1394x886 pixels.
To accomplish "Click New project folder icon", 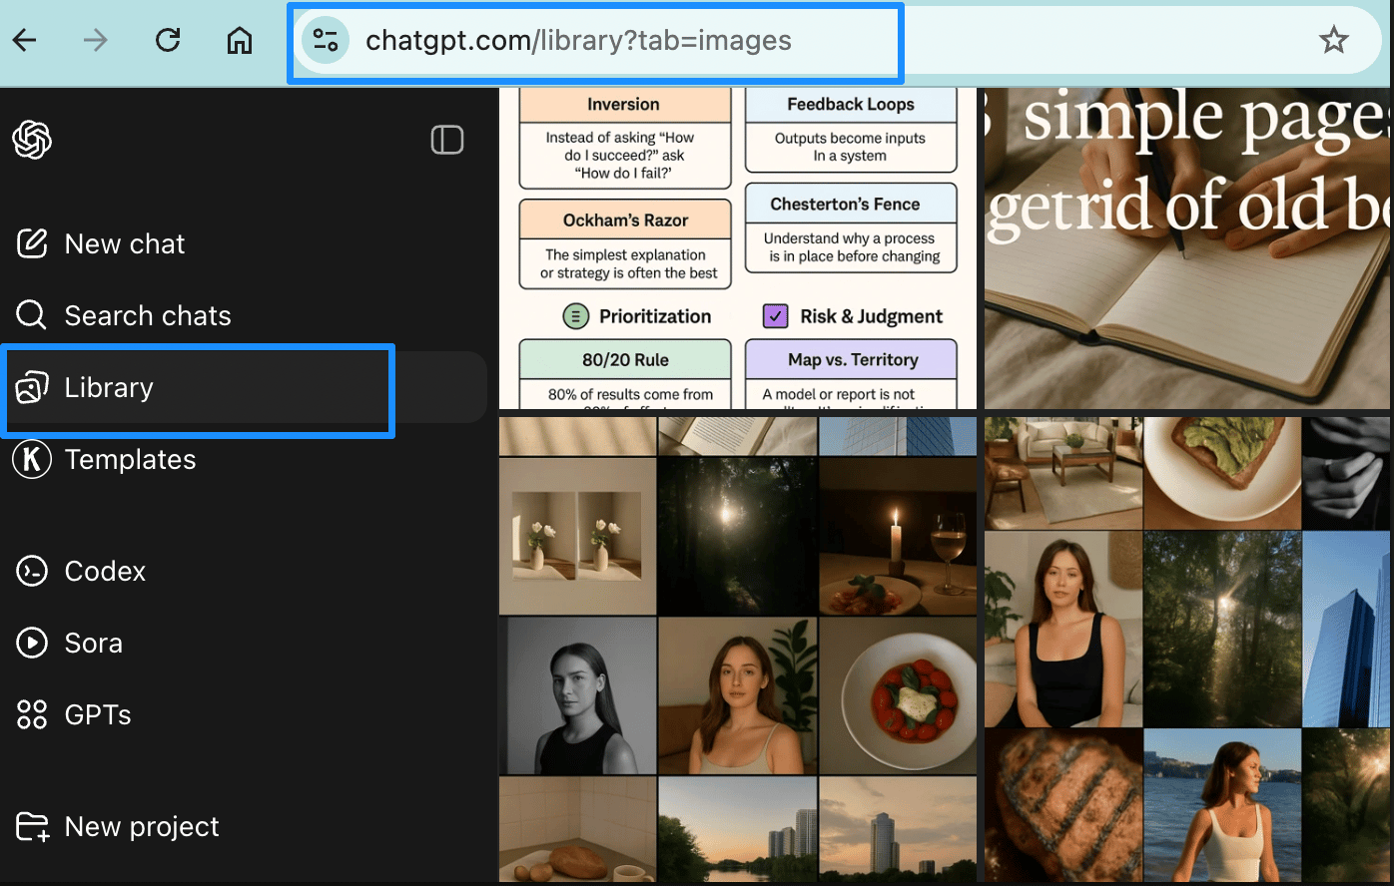I will click(x=32, y=826).
